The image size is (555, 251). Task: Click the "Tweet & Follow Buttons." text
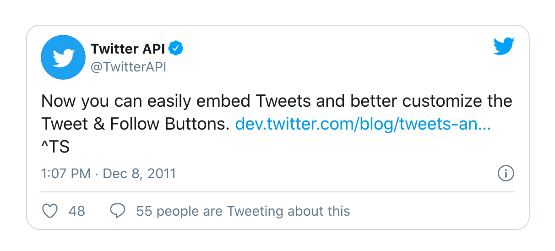135,124
